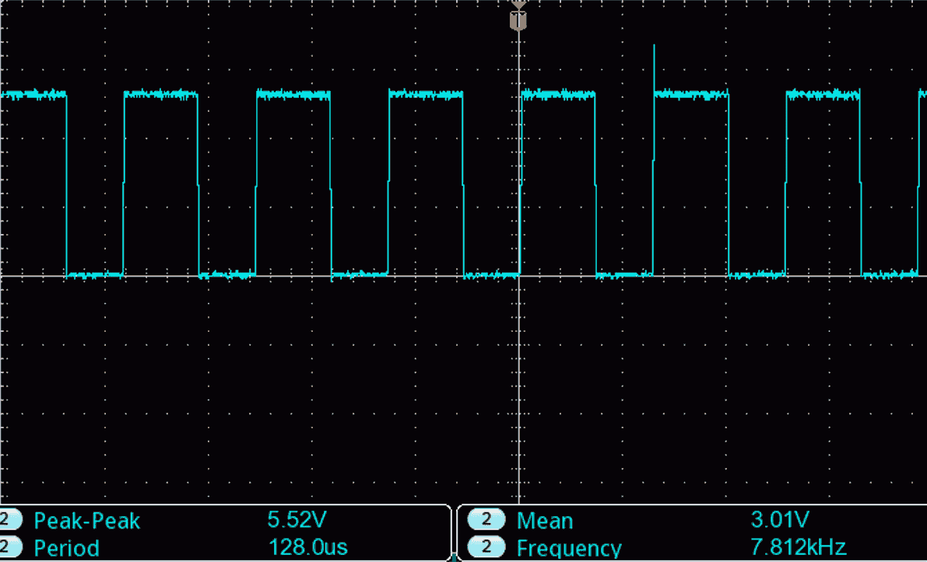The width and height of the screenshot is (927, 562).
Task: Click the 5.52V peak-to-peak value
Action: (297, 519)
